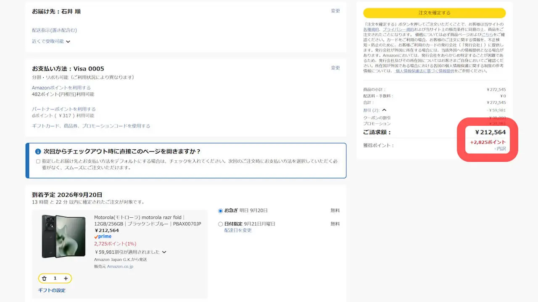The height and width of the screenshot is (302, 538).
Task: Click the Amazon Japan G.K.から発送 text
Action: (x=121, y=260)
